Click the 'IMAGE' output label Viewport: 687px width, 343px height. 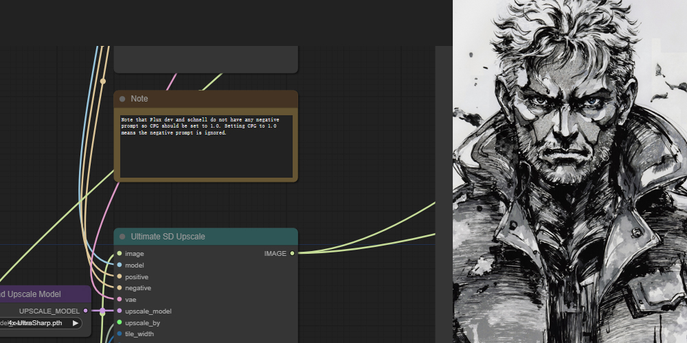(275, 254)
